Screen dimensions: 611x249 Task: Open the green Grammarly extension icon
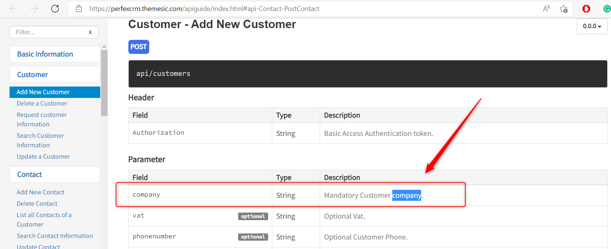pos(607,8)
